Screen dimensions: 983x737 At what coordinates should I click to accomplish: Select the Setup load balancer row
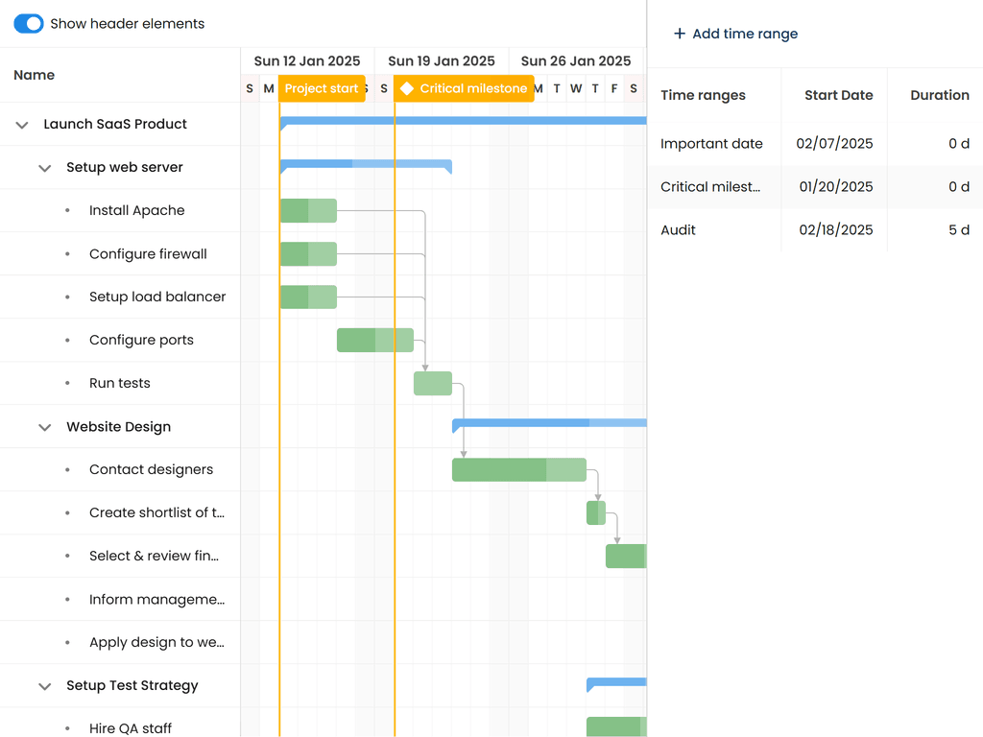click(x=157, y=297)
